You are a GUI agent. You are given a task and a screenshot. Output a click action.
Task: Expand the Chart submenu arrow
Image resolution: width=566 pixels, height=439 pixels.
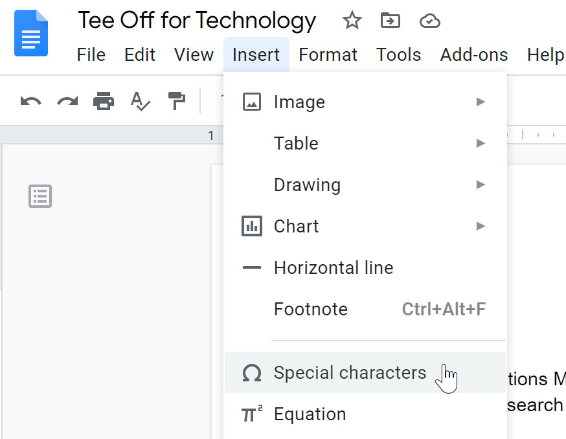[481, 226]
